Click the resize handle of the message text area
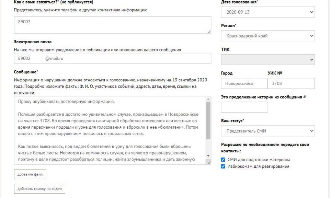The width and height of the screenshot is (330, 198). [x=209, y=162]
